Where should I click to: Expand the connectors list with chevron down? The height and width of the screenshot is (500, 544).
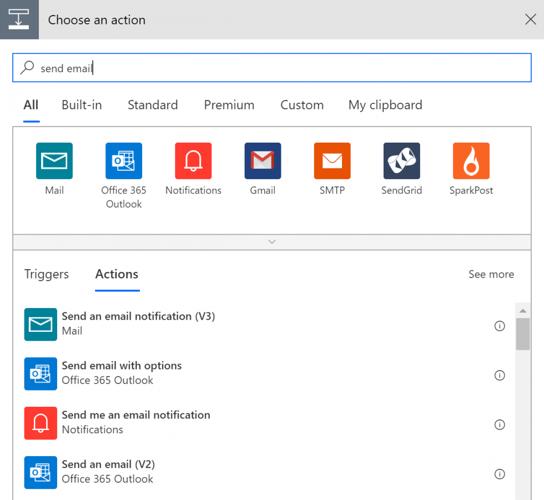tap(272, 242)
